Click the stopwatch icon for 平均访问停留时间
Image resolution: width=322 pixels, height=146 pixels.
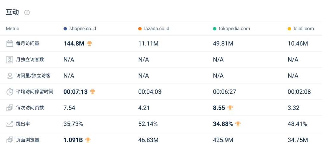point(10,92)
